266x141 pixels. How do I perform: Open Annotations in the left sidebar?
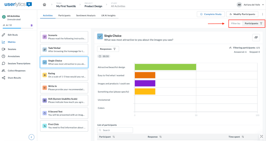(14, 56)
